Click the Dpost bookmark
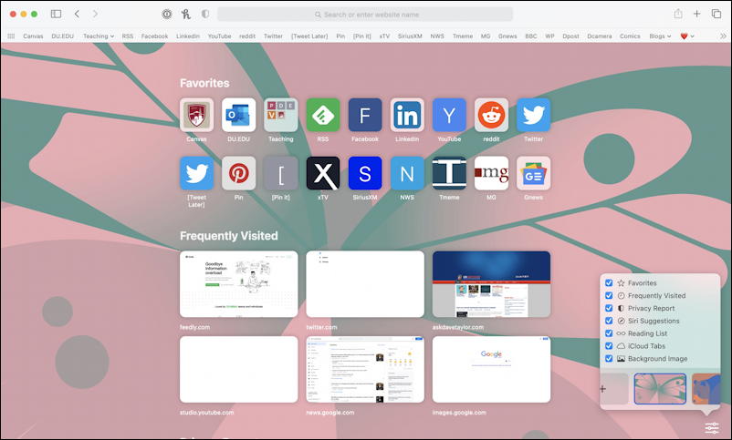This screenshot has height=440, width=732. 570,36
